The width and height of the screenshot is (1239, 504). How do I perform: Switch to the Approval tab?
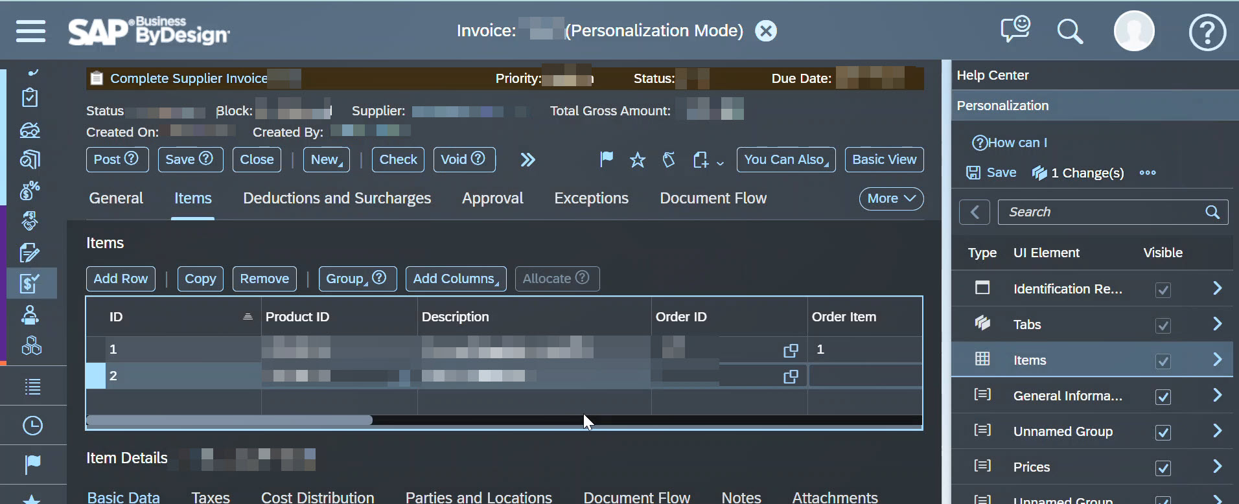pos(492,198)
